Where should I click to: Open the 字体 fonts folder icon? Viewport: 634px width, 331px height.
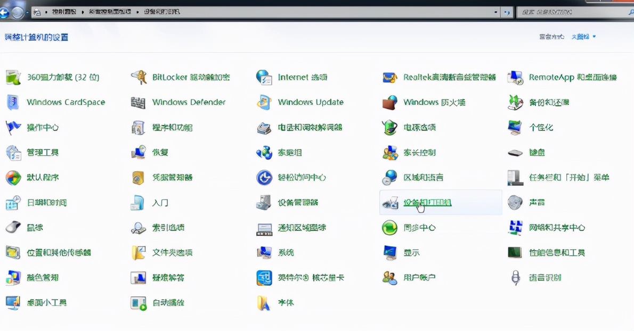coord(264,303)
